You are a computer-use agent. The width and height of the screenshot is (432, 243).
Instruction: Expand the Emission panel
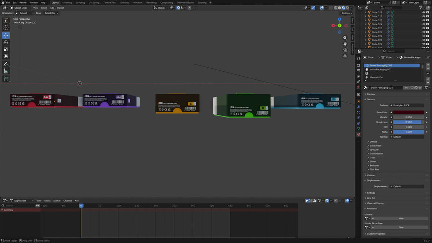tap(374, 166)
